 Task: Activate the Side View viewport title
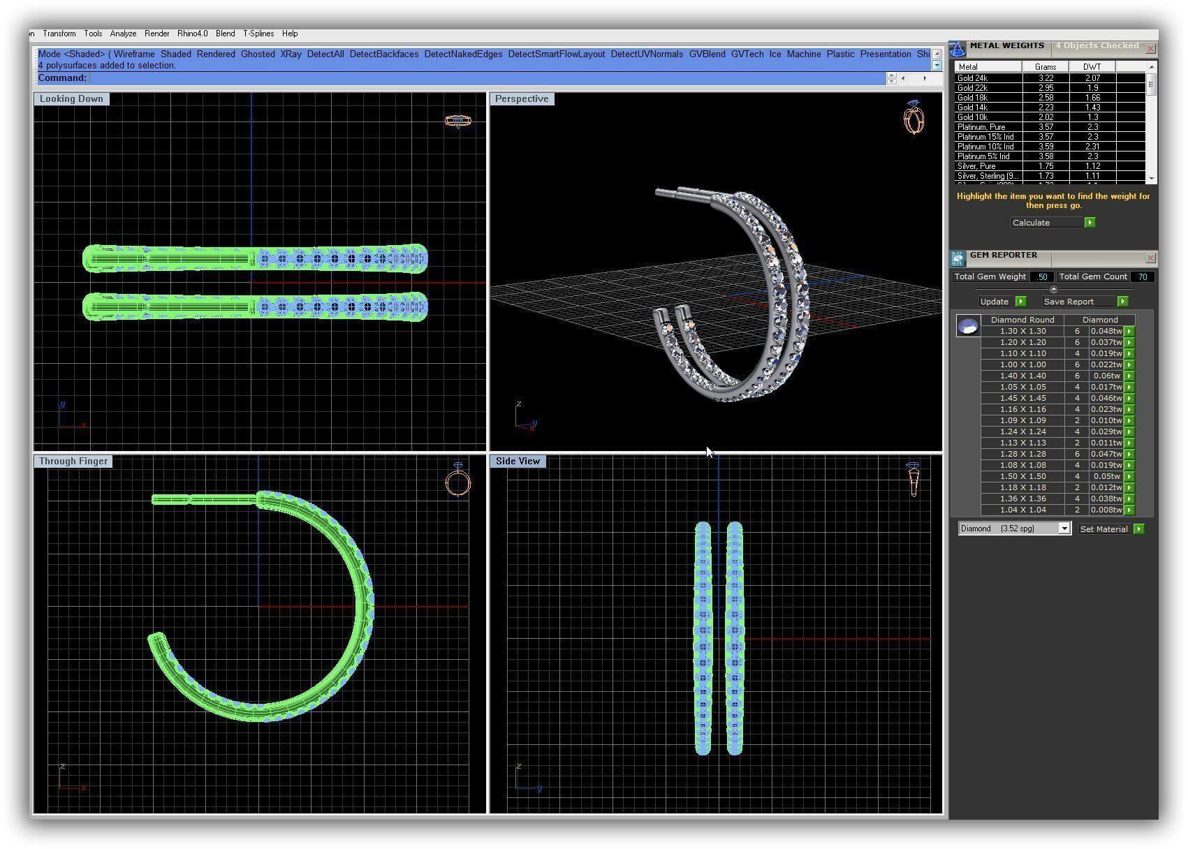pyautogui.click(x=518, y=461)
